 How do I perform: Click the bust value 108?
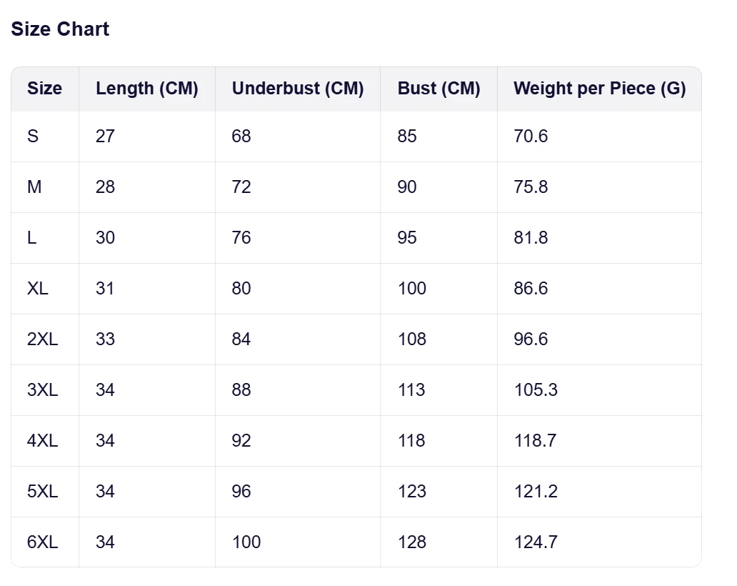pos(412,339)
